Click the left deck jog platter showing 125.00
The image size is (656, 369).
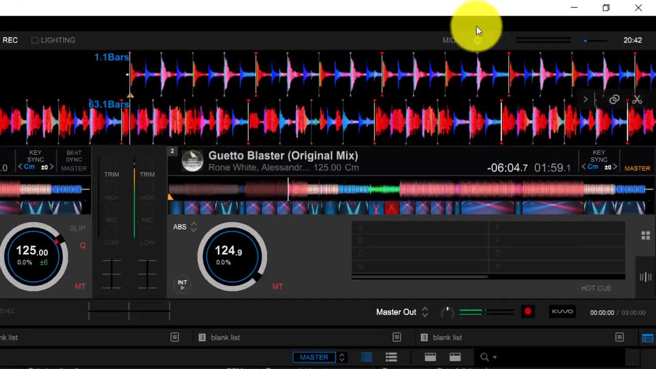pyautogui.click(x=33, y=256)
